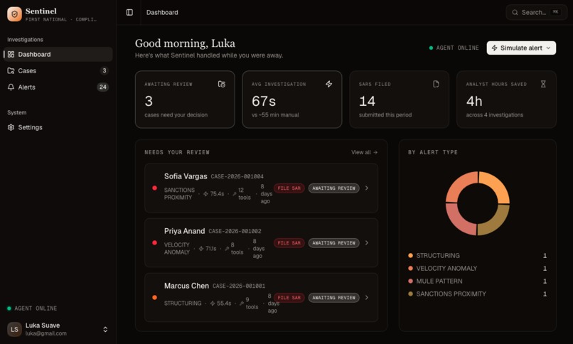The width and height of the screenshot is (573, 344).
Task: Click FILE SAR badge for Marcus Chen
Action: pos(289,298)
